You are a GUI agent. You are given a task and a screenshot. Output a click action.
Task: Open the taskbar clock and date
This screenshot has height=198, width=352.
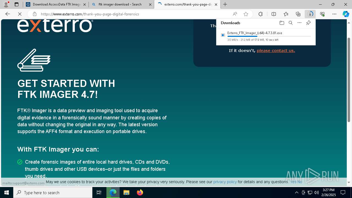(x=329, y=193)
